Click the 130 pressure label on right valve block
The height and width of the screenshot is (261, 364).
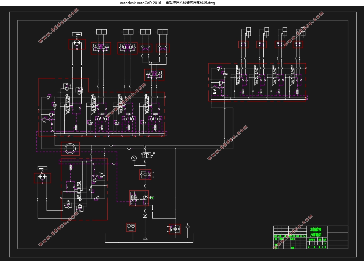214,93
